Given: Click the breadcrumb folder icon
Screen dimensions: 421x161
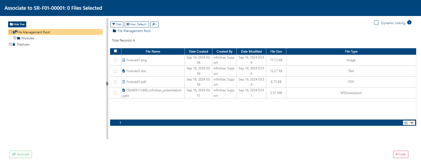Looking at the screenshot, I should [x=114, y=31].
